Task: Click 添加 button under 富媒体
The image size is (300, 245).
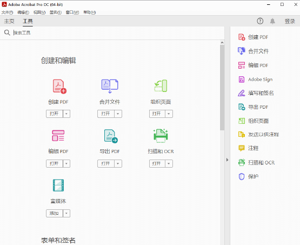Action: pyautogui.click(x=55, y=213)
